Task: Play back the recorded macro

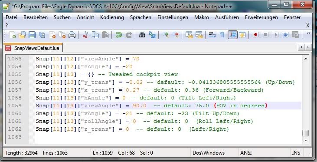Action: point(275,35)
